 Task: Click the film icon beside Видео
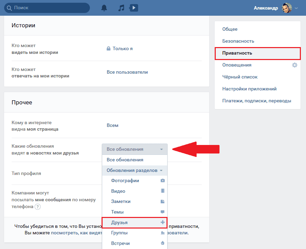pos(162,191)
